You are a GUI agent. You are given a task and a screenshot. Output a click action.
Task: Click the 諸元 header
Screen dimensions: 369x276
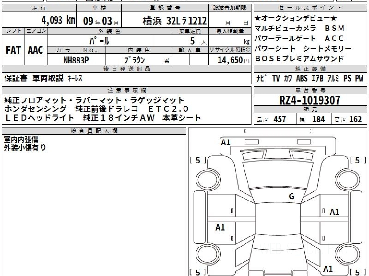tap(311, 109)
